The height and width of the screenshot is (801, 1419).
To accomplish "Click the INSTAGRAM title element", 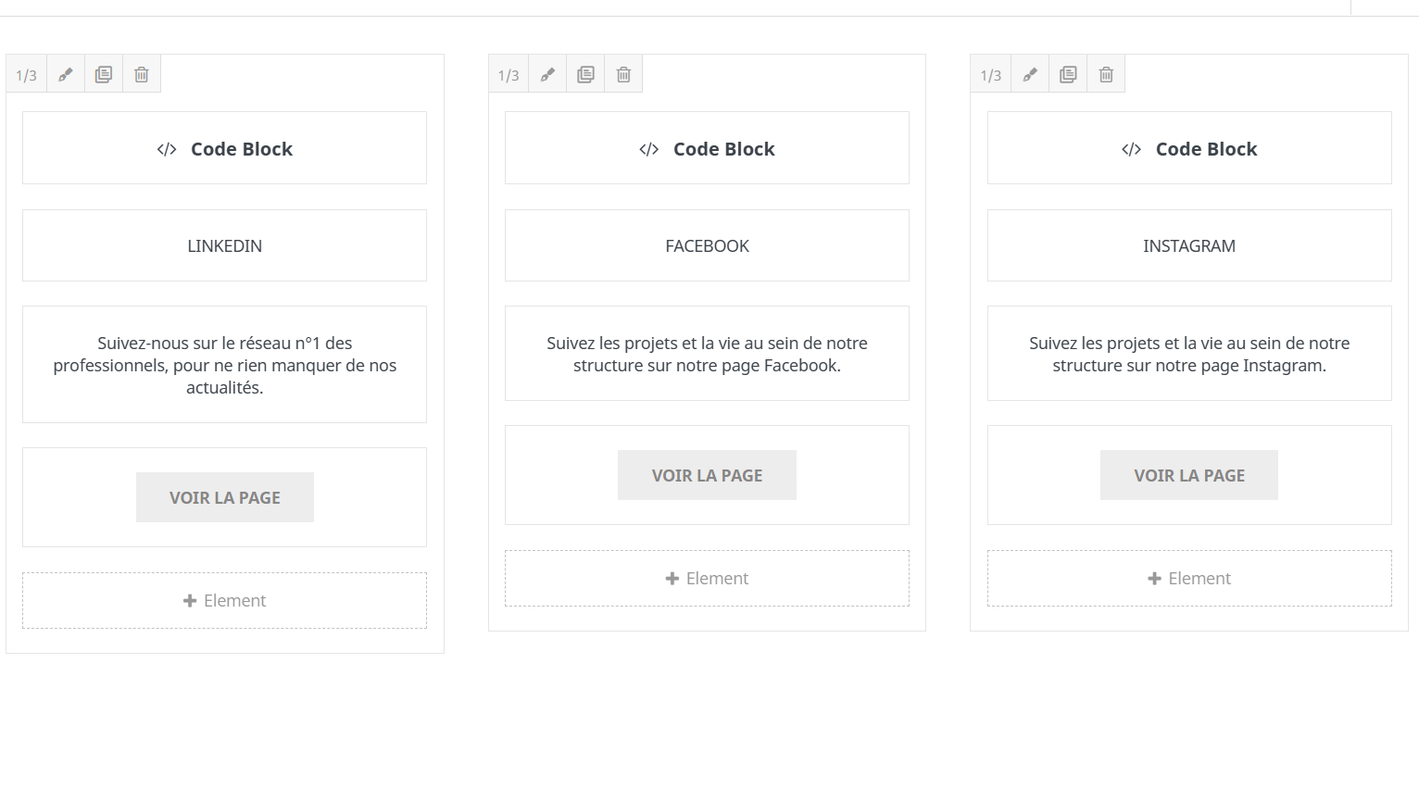I will [1189, 246].
